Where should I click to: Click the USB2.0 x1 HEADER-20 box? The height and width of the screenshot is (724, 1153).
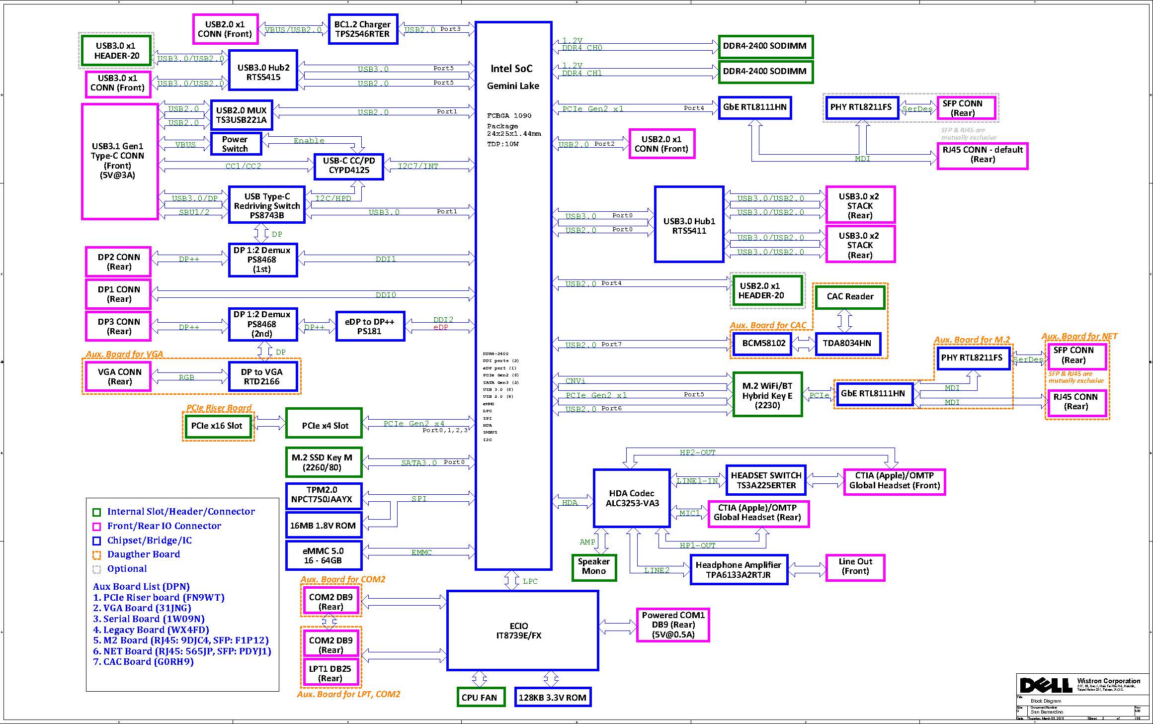click(768, 290)
